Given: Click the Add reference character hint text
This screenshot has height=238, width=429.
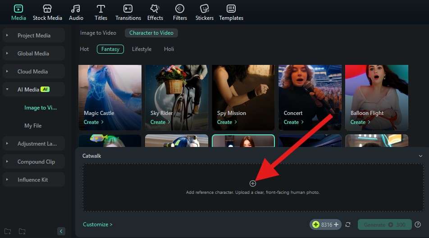Looking at the screenshot, I should (x=252, y=192).
